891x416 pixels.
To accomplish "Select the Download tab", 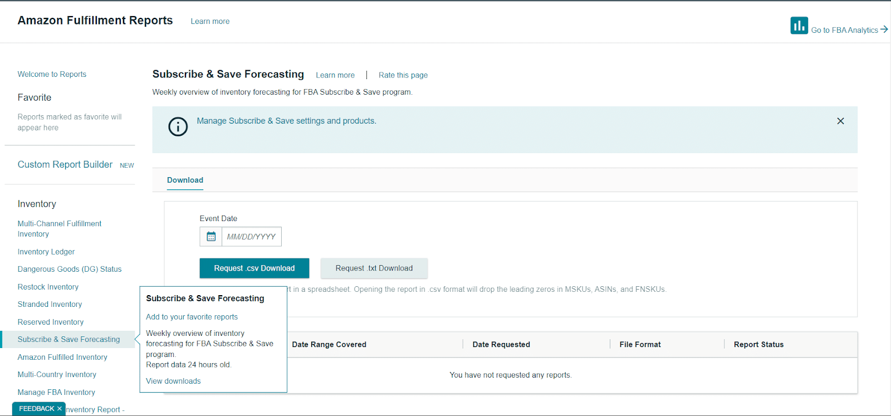I will click(x=185, y=180).
